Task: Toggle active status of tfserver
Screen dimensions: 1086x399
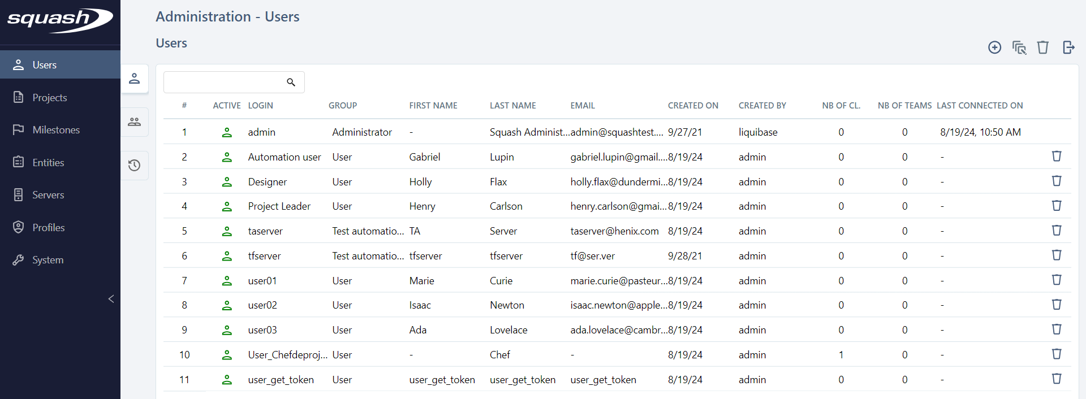Action: click(227, 256)
